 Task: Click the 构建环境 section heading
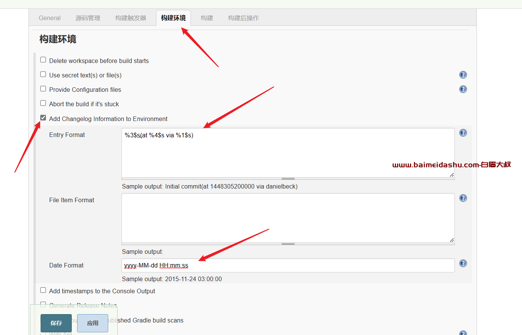[58, 39]
